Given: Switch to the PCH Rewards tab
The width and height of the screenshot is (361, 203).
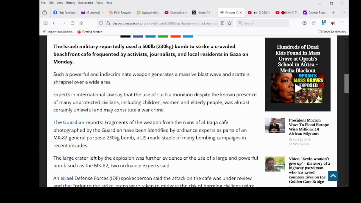Looking at the screenshot, I should pyautogui.click(x=120, y=13).
